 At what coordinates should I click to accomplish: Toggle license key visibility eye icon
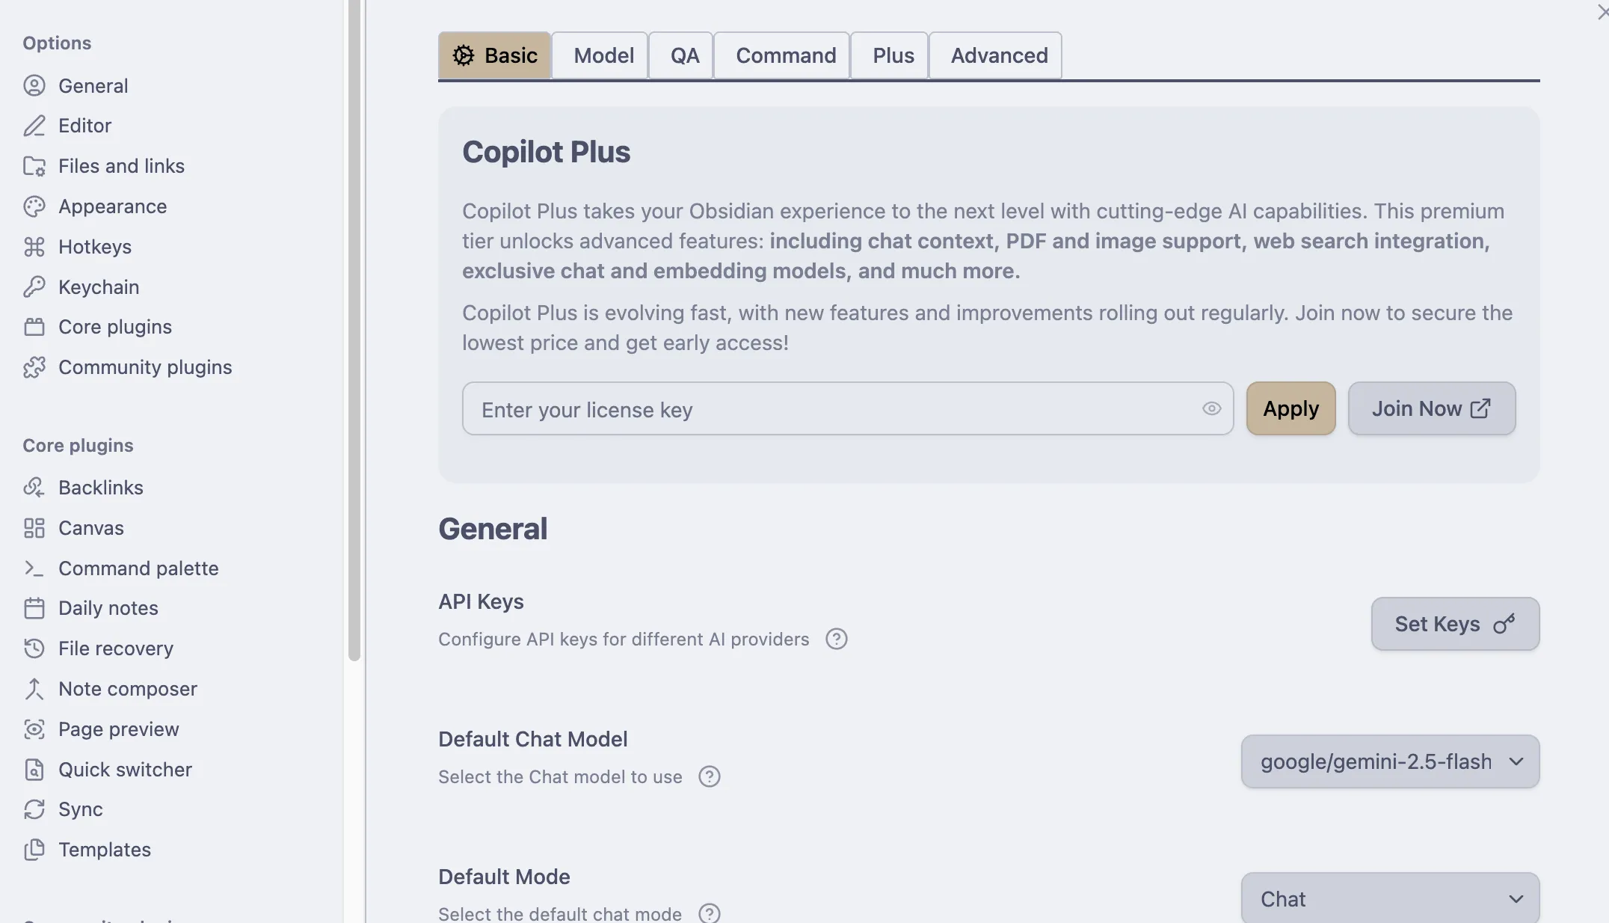pyautogui.click(x=1212, y=408)
